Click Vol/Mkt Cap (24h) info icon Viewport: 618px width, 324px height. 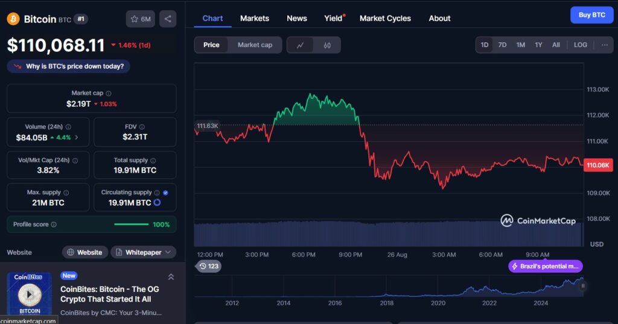pyautogui.click(x=75, y=160)
